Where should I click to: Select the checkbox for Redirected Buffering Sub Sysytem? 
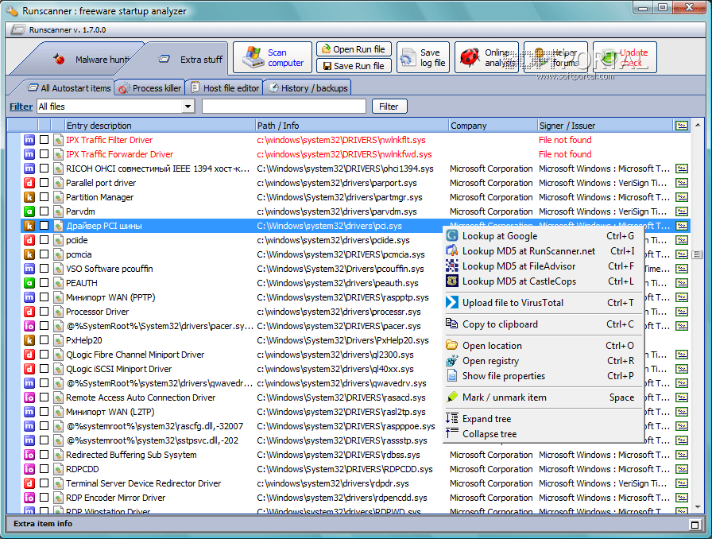pyautogui.click(x=44, y=455)
